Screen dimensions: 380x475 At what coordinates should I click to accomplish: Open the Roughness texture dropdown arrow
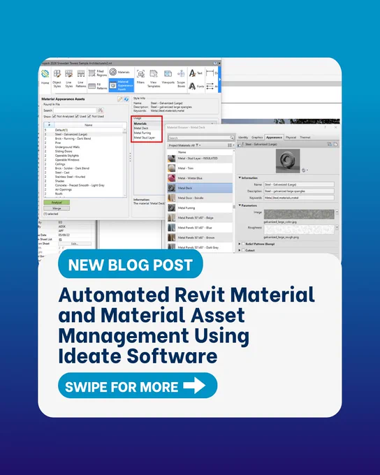point(337,227)
